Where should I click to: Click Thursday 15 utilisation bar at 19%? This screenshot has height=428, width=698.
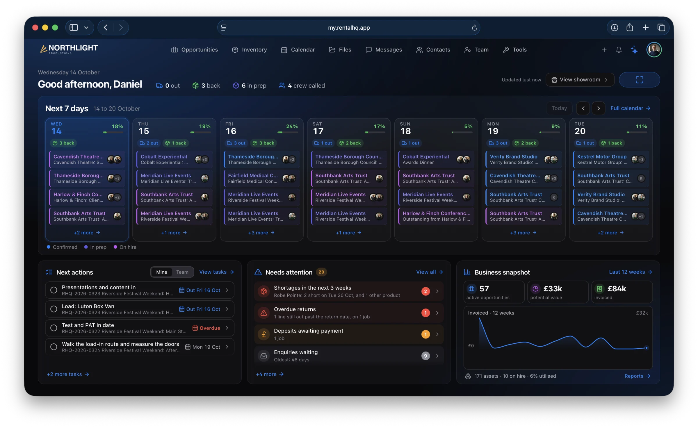pyautogui.click(x=200, y=133)
